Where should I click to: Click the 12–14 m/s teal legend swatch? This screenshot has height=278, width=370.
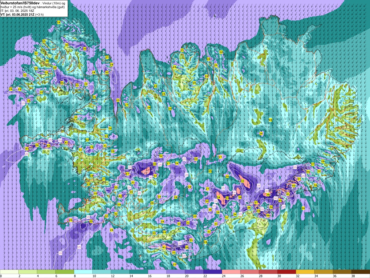pyautogui.click(x=120, y=272)
